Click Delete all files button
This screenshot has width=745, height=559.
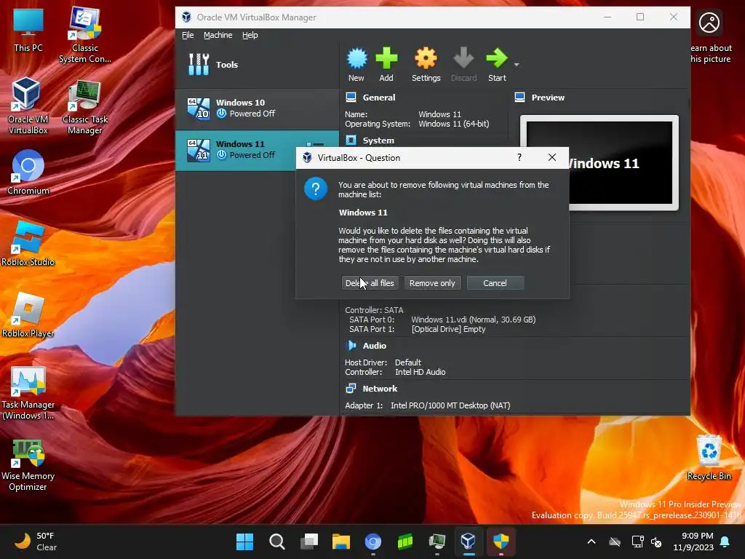coord(370,283)
